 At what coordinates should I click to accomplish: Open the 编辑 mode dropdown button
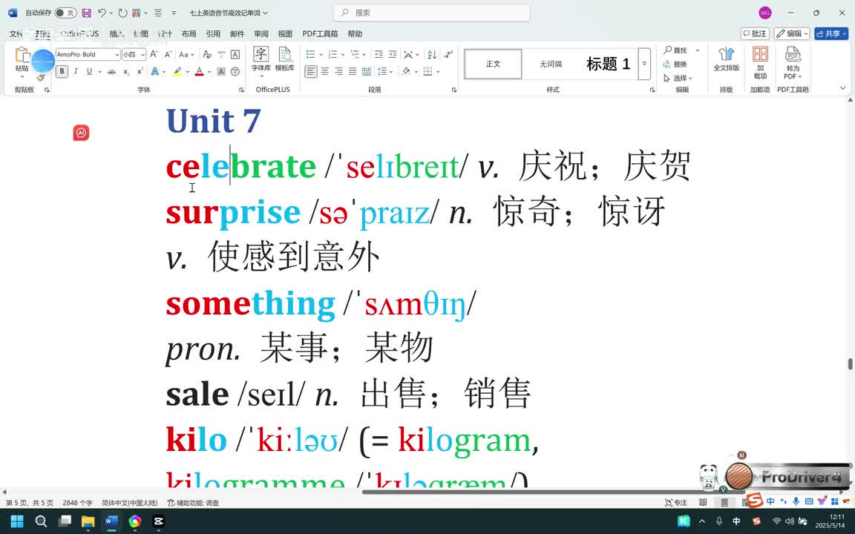(x=792, y=34)
